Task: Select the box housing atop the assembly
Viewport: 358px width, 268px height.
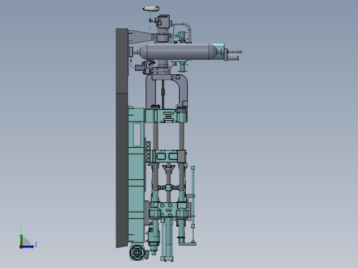Action: click(x=164, y=21)
